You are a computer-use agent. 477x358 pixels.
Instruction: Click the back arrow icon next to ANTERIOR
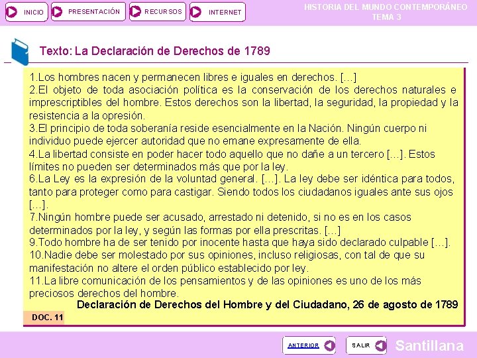(x=329, y=345)
